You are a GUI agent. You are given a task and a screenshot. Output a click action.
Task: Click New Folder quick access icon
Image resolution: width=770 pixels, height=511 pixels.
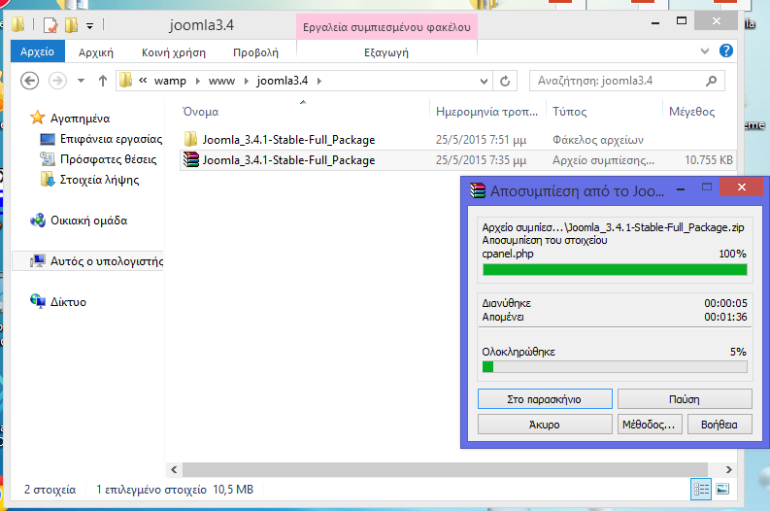click(71, 24)
